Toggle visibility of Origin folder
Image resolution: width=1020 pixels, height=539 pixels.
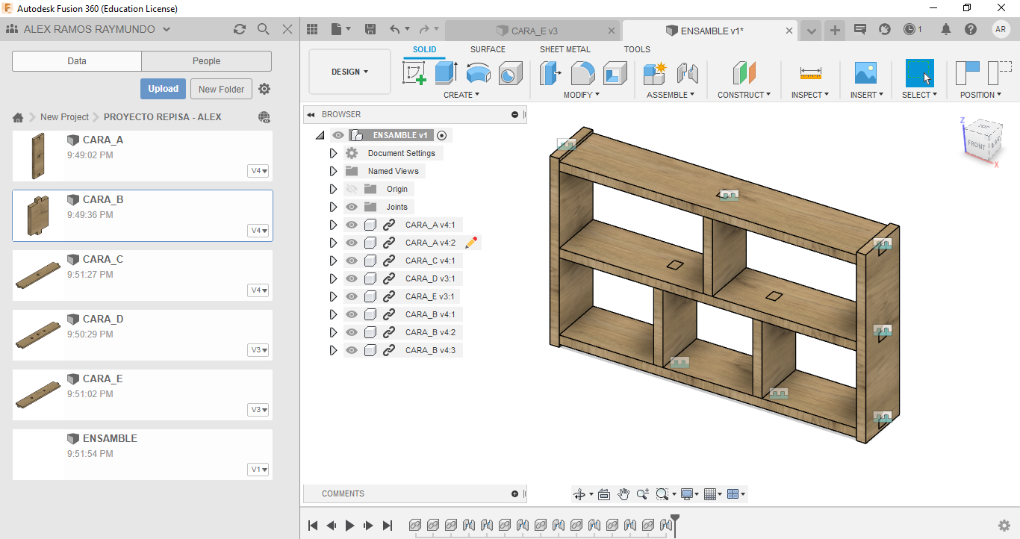(352, 189)
